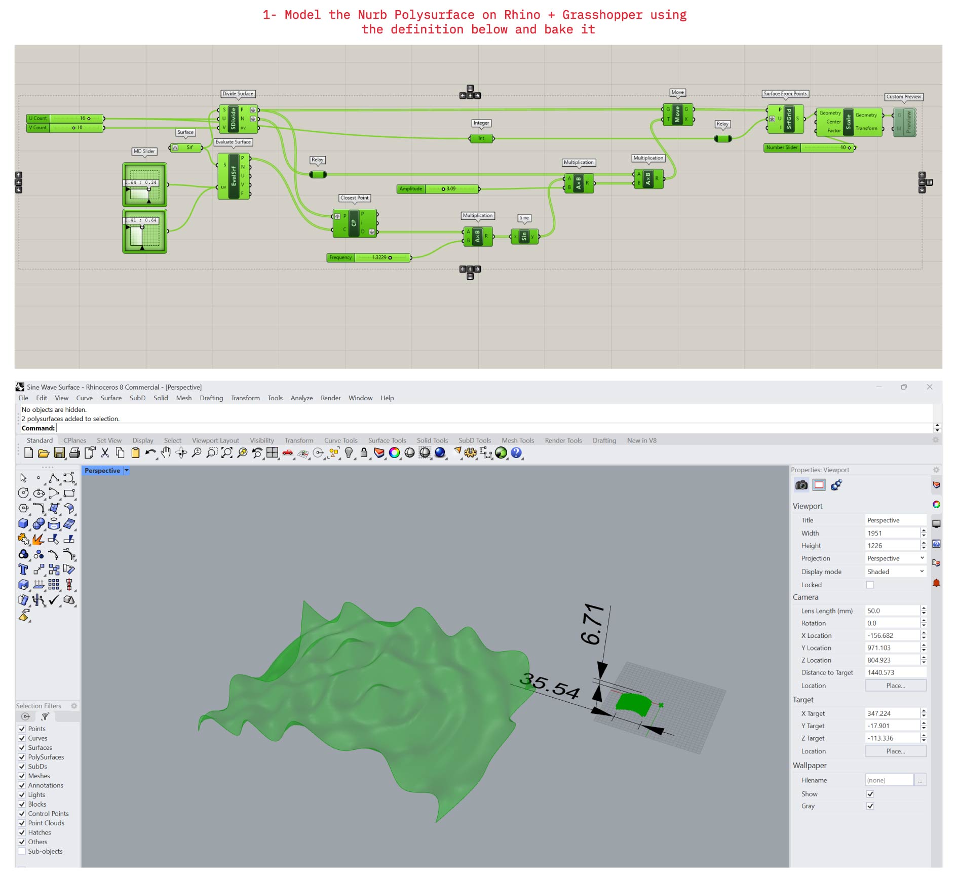957x875 pixels.
Task: Uncheck the PolySurfaces selection filter
Action: (22, 757)
